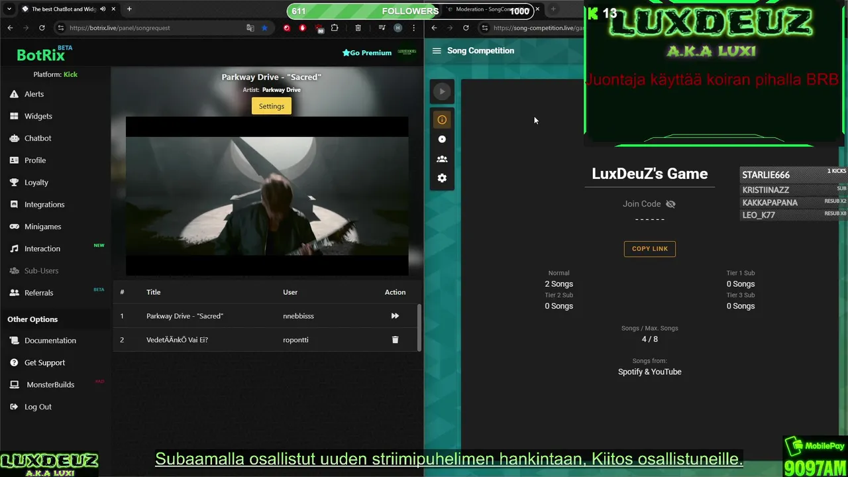Click the second red shield extension icon
Image resolution: width=848 pixels, height=477 pixels.
(303, 28)
